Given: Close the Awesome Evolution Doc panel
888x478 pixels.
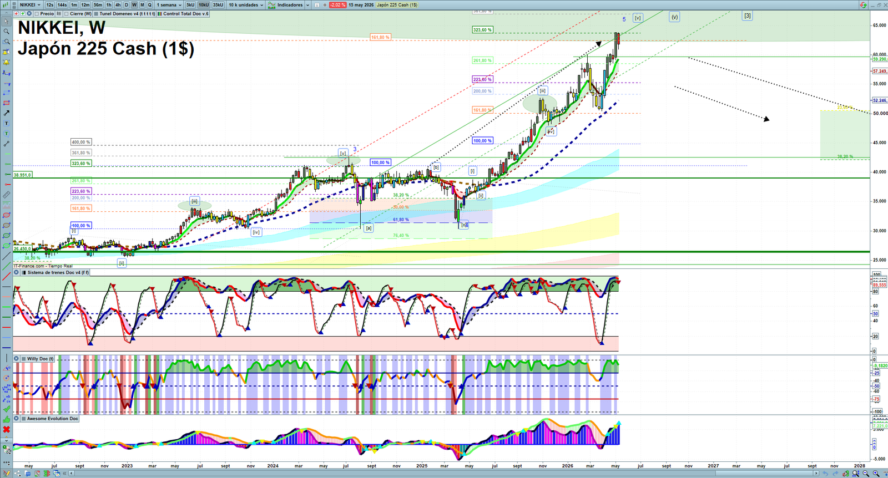Looking at the screenshot, I should coord(17,419).
